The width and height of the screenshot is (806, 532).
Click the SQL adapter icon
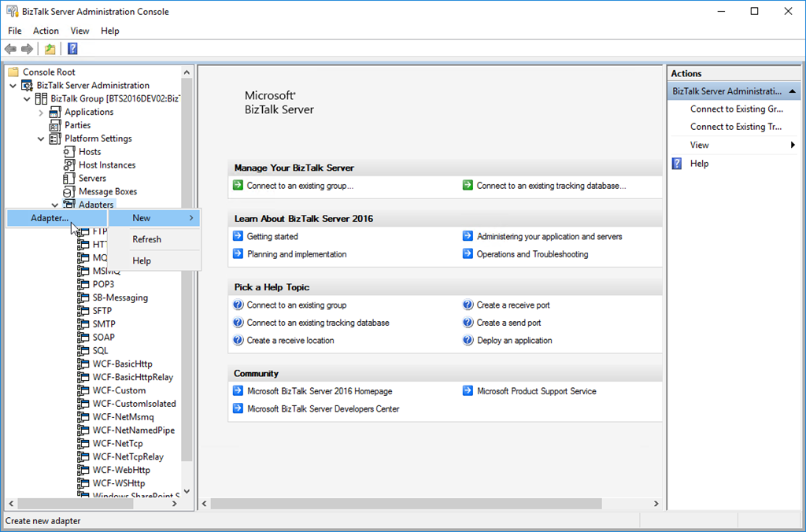pos(83,350)
